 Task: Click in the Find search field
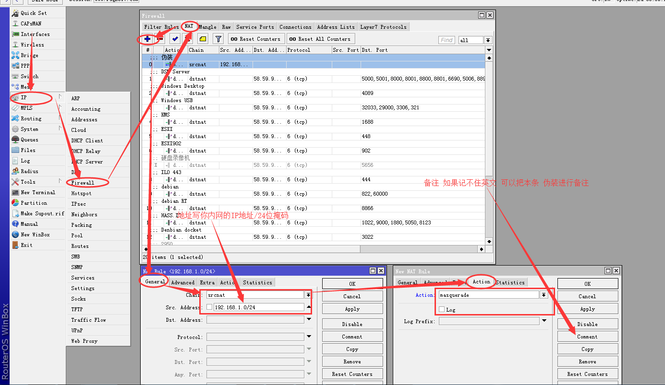(x=447, y=40)
